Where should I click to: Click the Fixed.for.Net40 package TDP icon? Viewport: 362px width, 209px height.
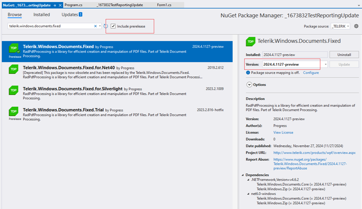pos(13,69)
